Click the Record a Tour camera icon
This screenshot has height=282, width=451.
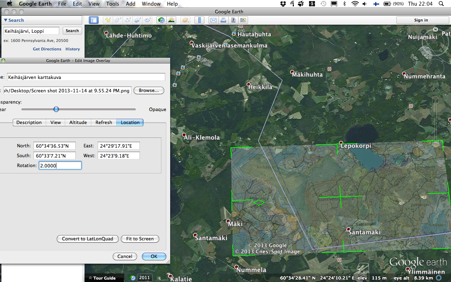pos(148,20)
